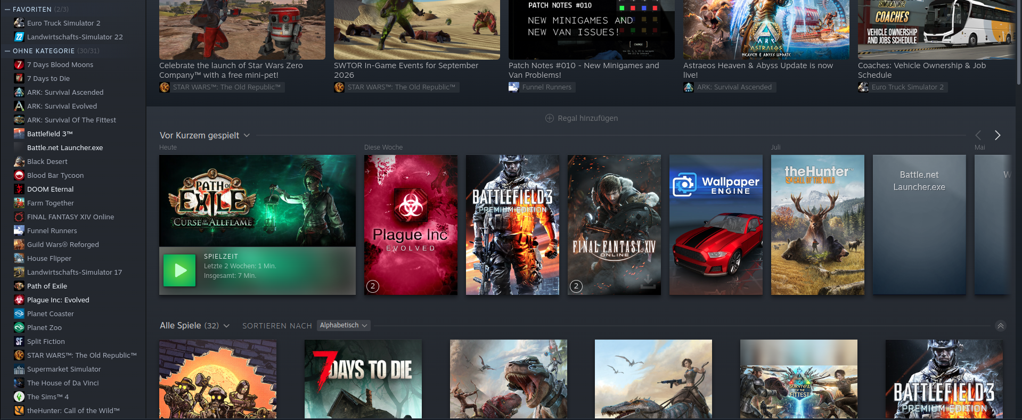Open 'SWTOR In-Game Events for September 2026' news

(x=406, y=70)
